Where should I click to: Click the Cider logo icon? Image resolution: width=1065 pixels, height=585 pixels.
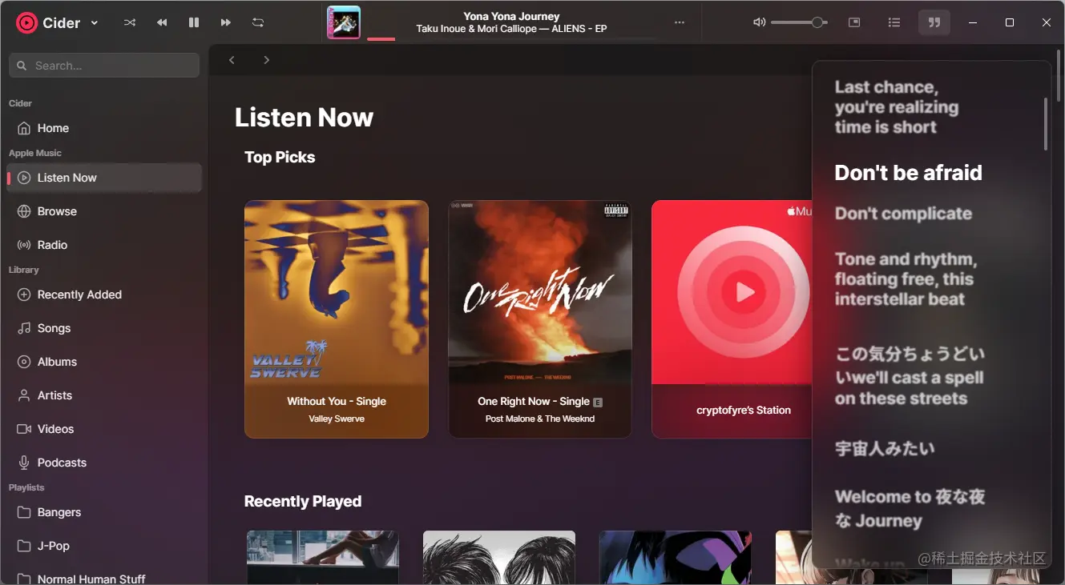point(26,23)
